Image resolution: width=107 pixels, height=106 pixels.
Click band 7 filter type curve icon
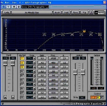(x=29, y=84)
